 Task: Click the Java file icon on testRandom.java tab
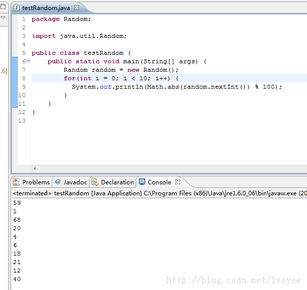[x=16, y=8]
